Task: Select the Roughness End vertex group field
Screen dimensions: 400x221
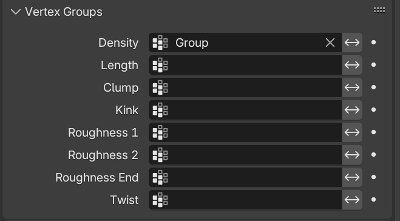Action: pyautogui.click(x=245, y=177)
